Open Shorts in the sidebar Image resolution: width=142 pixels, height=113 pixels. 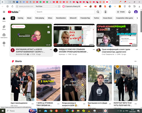pos(4,28)
